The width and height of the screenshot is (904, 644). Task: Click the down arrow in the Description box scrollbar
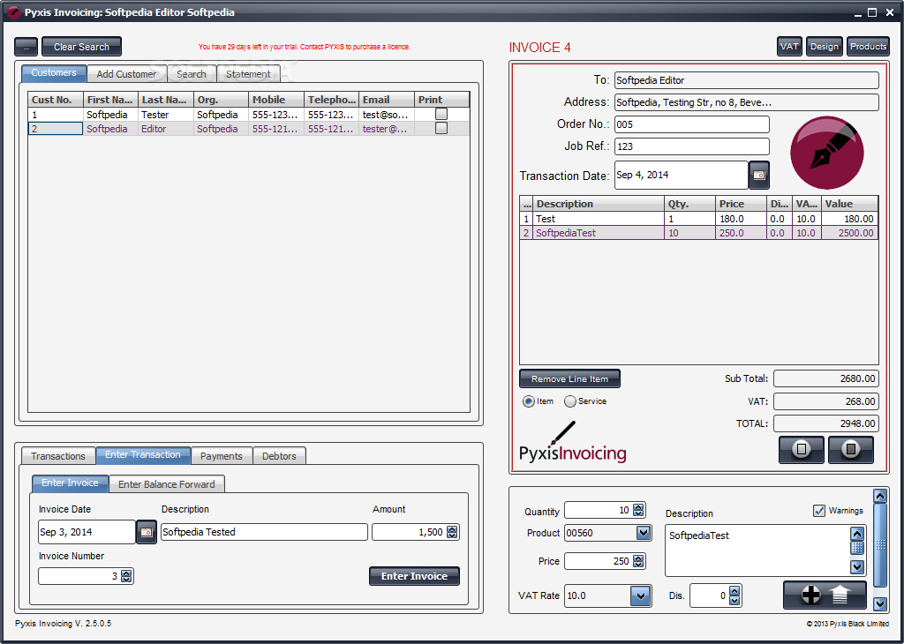click(857, 567)
